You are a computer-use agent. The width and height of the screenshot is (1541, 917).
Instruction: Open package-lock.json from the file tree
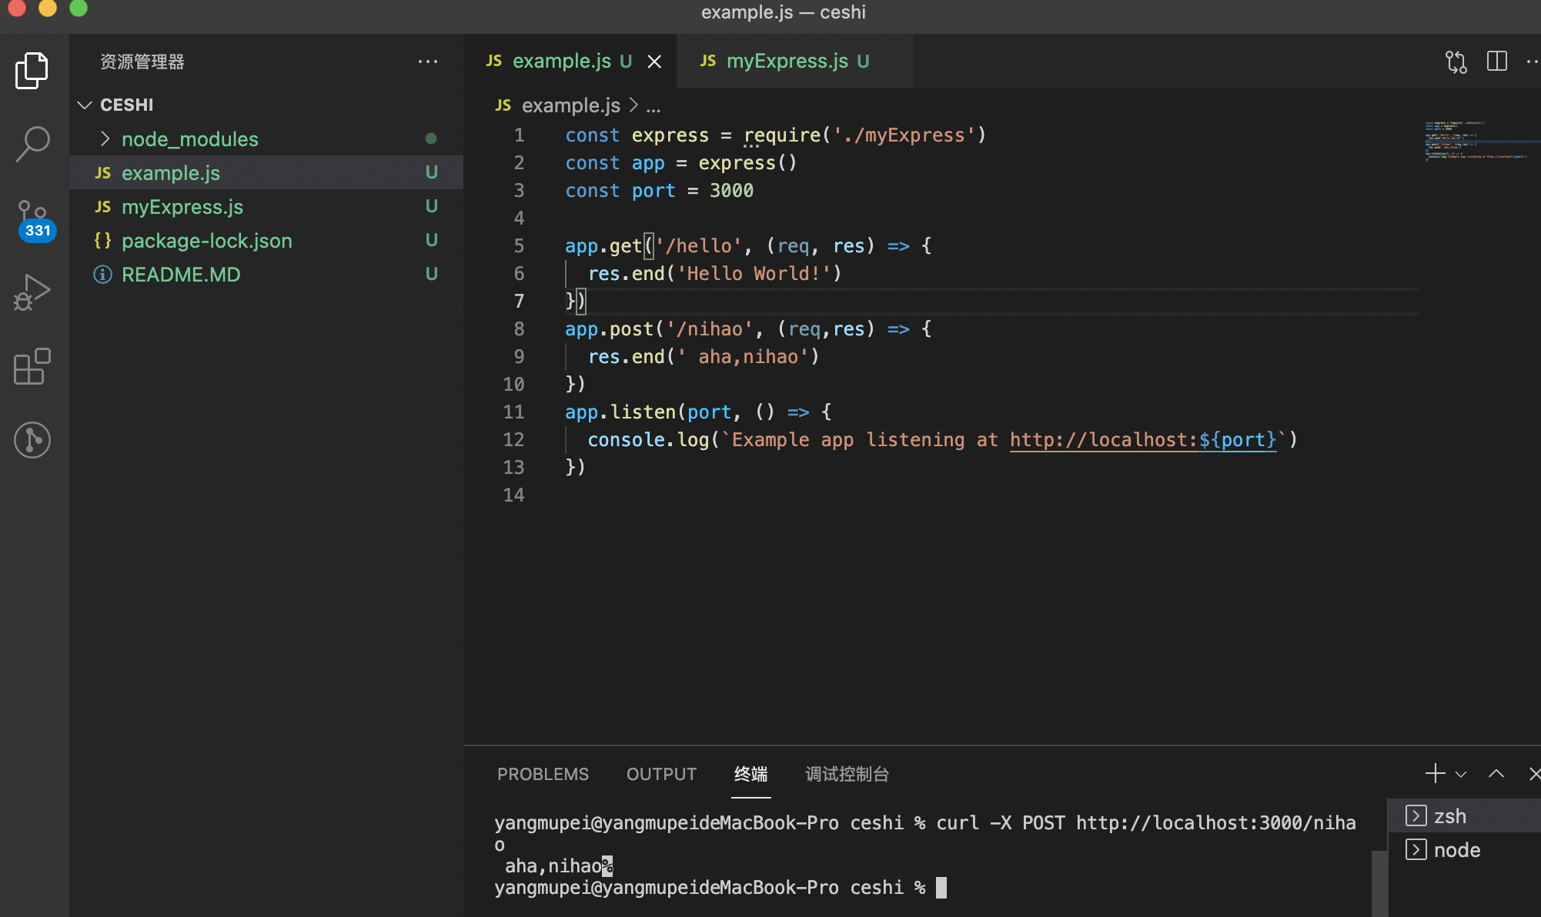[x=206, y=241]
